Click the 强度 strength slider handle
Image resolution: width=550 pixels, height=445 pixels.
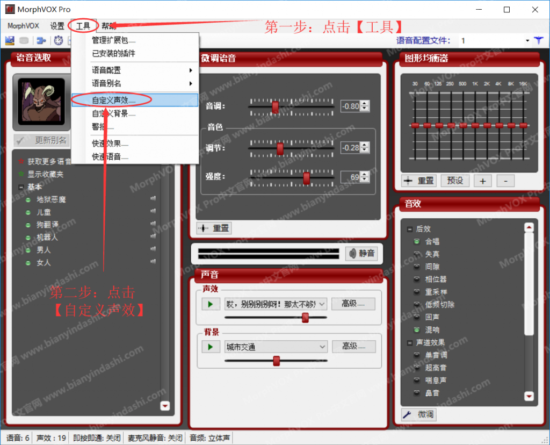(x=307, y=178)
